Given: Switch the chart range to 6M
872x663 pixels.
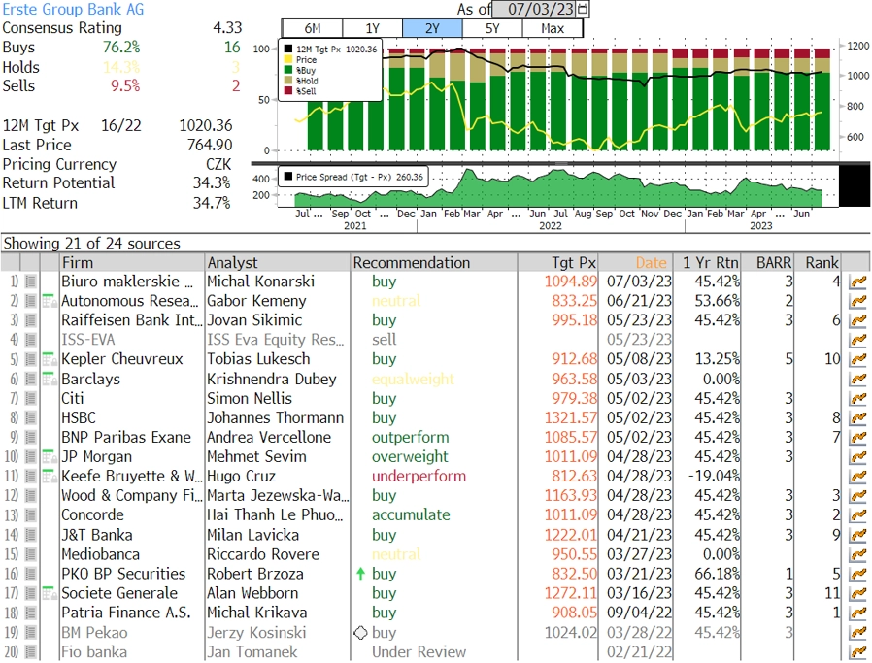Looking at the screenshot, I should 313,28.
